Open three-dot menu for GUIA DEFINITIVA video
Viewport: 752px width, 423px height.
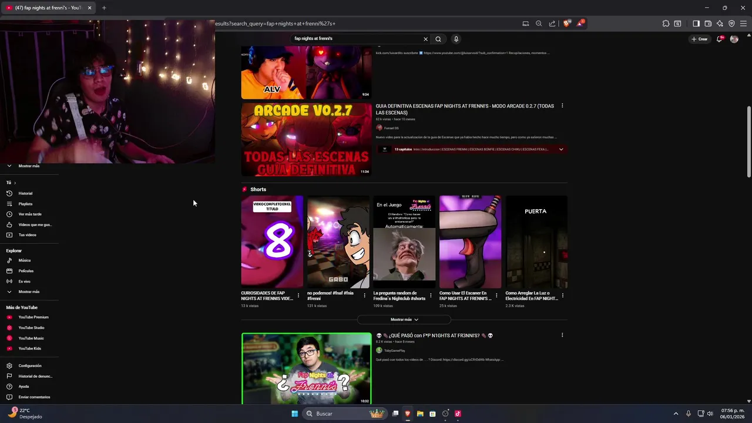(562, 106)
